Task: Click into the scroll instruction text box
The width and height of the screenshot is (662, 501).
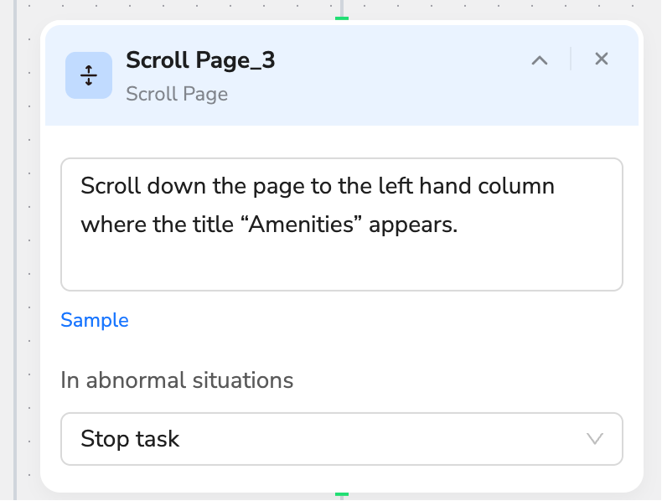Action: tap(342, 225)
